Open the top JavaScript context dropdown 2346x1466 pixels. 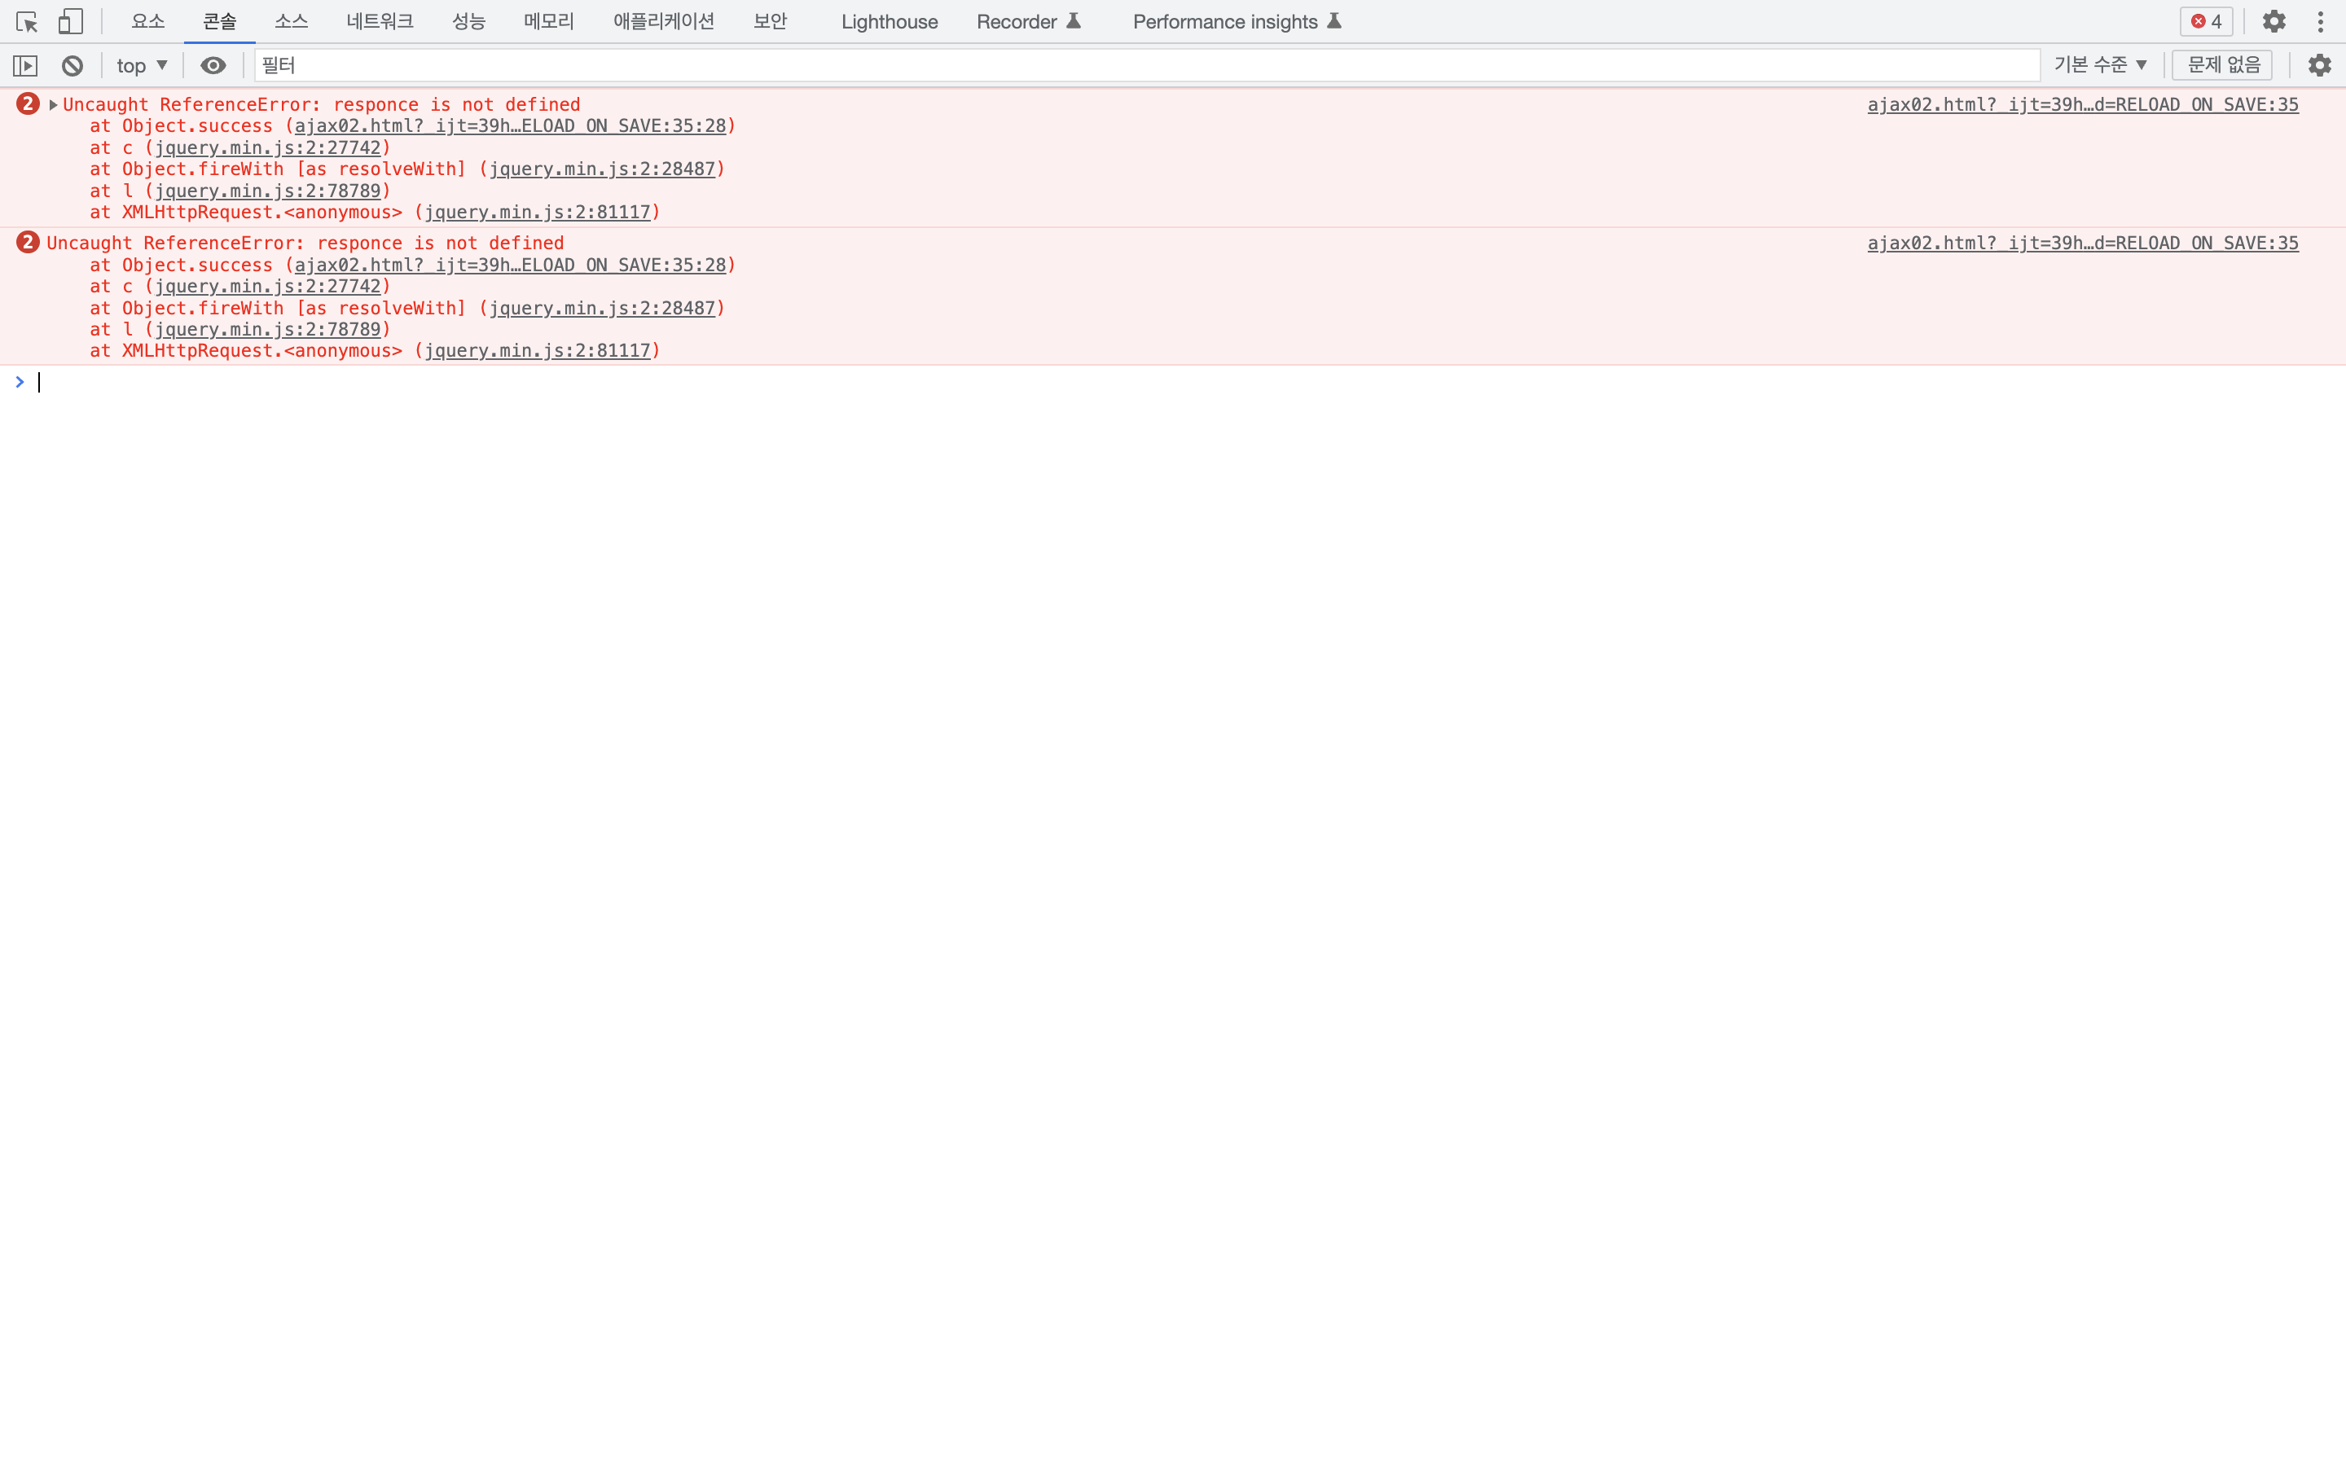coord(143,65)
